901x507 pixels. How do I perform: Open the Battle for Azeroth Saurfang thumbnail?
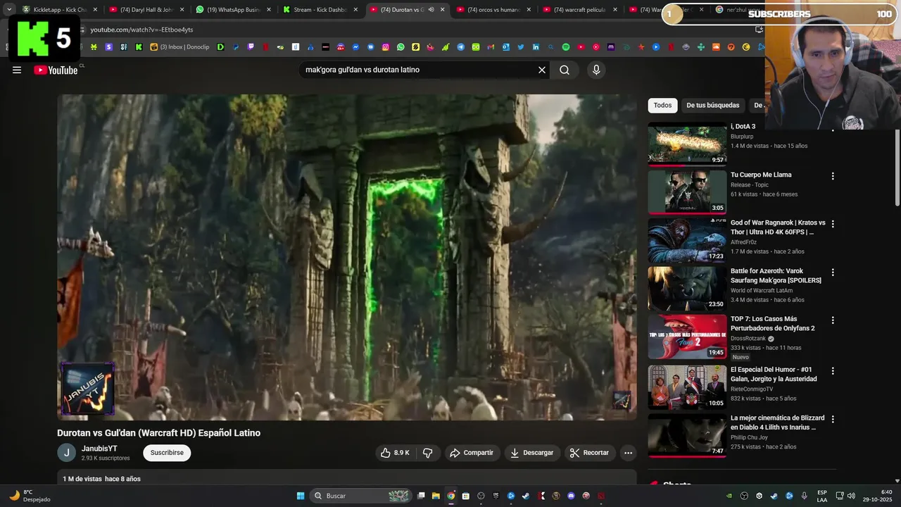pos(687,288)
